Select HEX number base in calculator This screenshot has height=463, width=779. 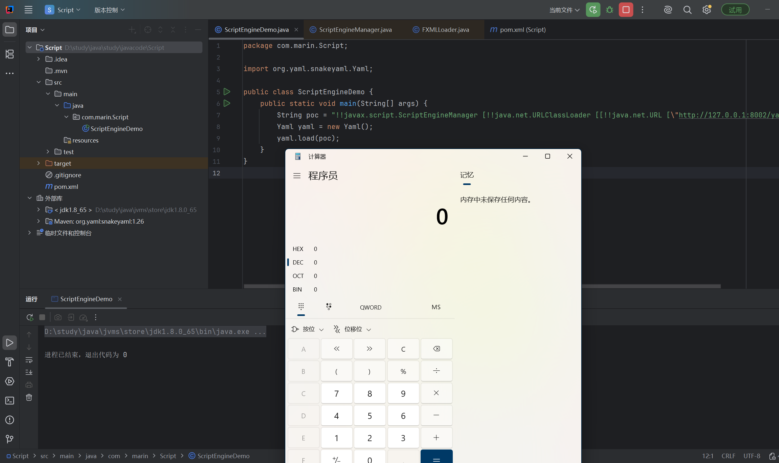tap(298, 249)
